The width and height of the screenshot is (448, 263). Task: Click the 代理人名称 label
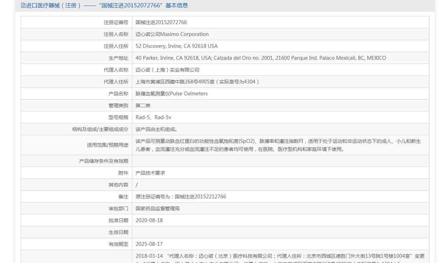[x=116, y=70]
